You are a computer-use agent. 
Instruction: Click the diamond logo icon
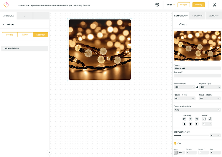(6, 5)
